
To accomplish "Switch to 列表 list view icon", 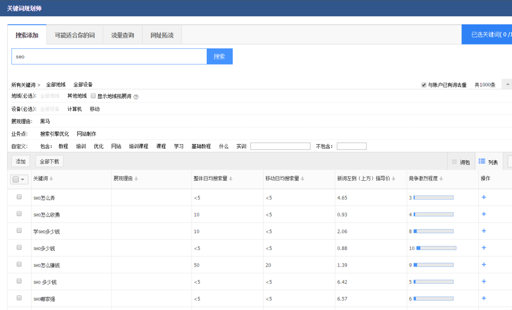I will click(x=482, y=162).
